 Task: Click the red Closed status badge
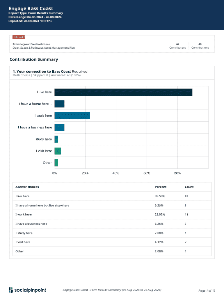point(19,37)
